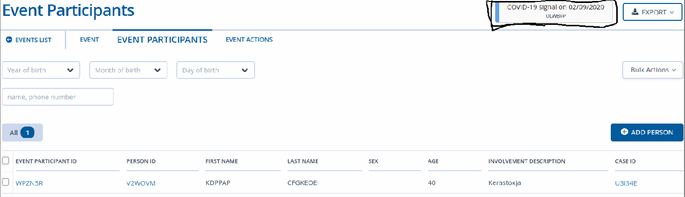Switch to the Event tab

point(90,40)
